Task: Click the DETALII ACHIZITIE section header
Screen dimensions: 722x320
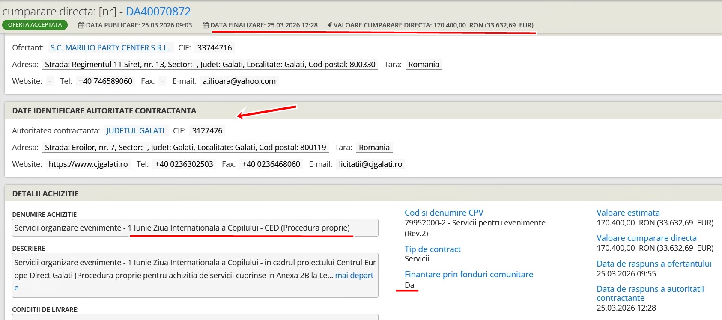Action: (45, 193)
